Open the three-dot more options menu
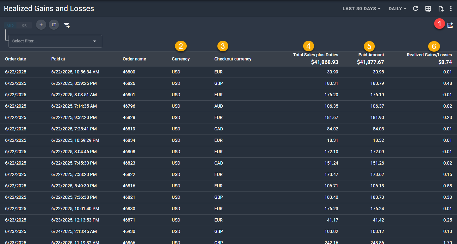This screenshot has height=244, width=457. (451, 9)
